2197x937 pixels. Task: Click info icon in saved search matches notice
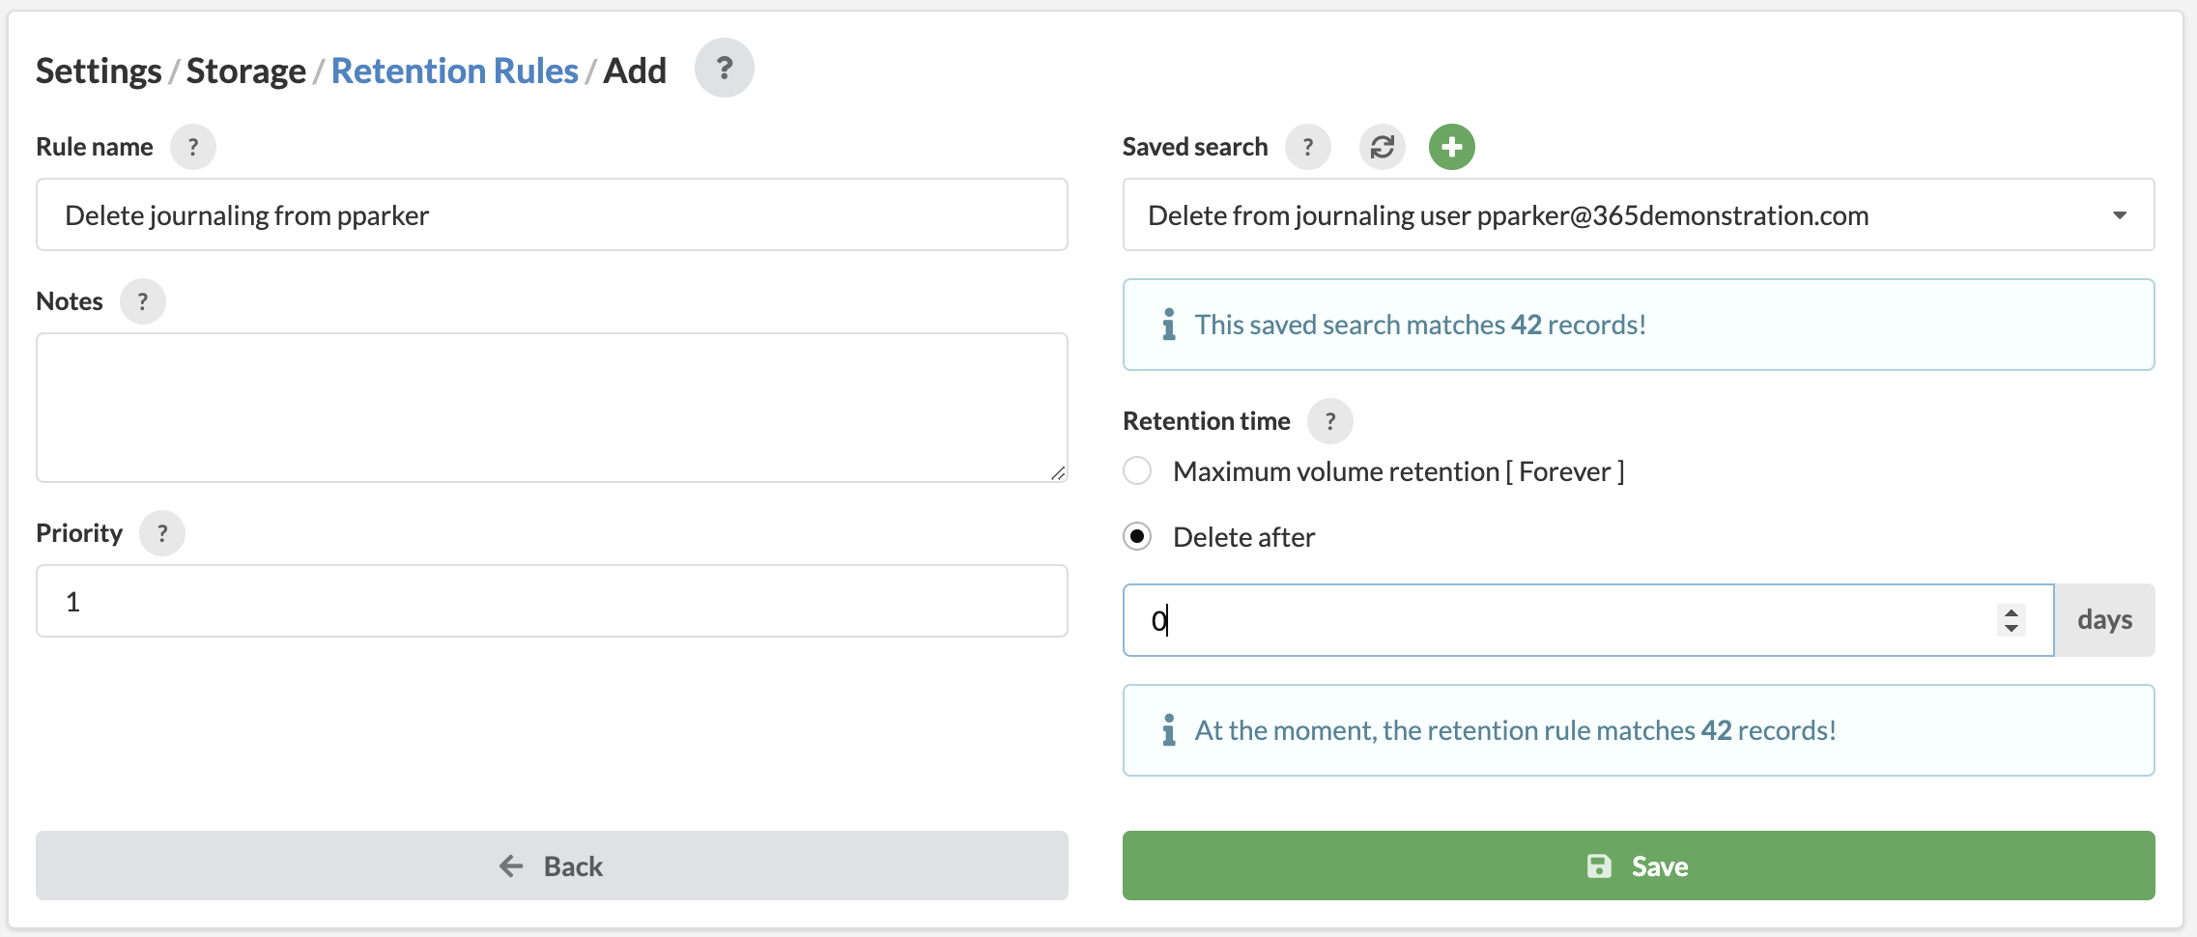coord(1169,325)
